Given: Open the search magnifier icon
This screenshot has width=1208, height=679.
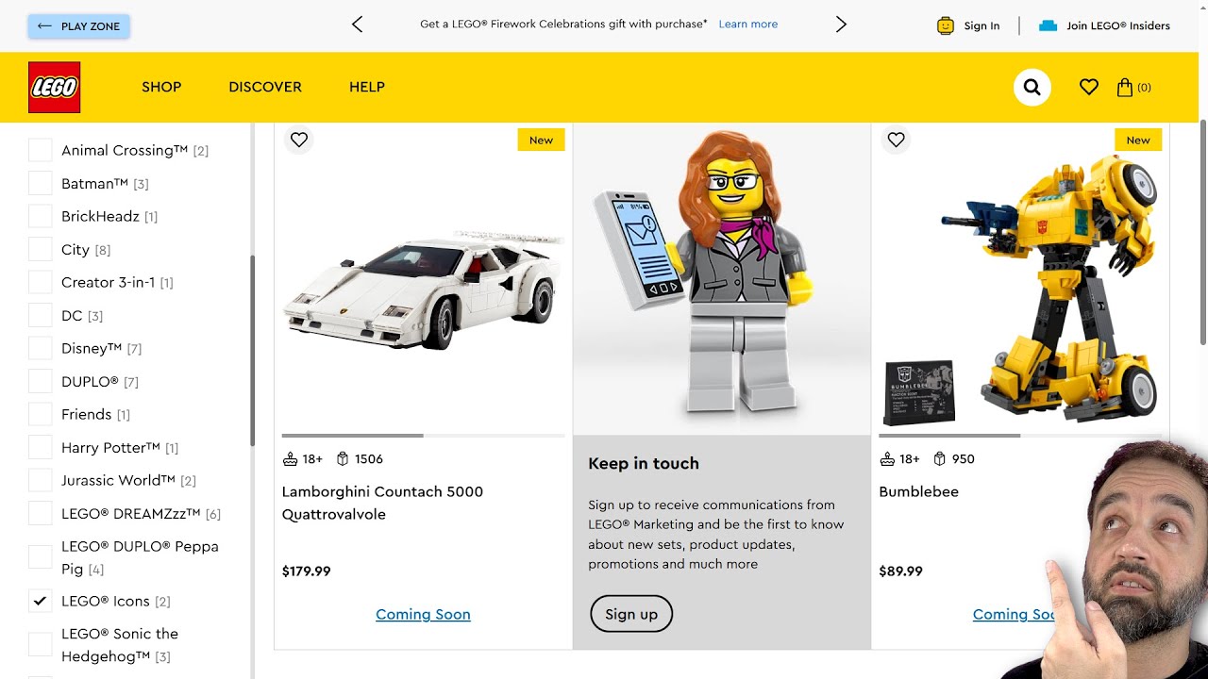Looking at the screenshot, I should pyautogui.click(x=1032, y=87).
